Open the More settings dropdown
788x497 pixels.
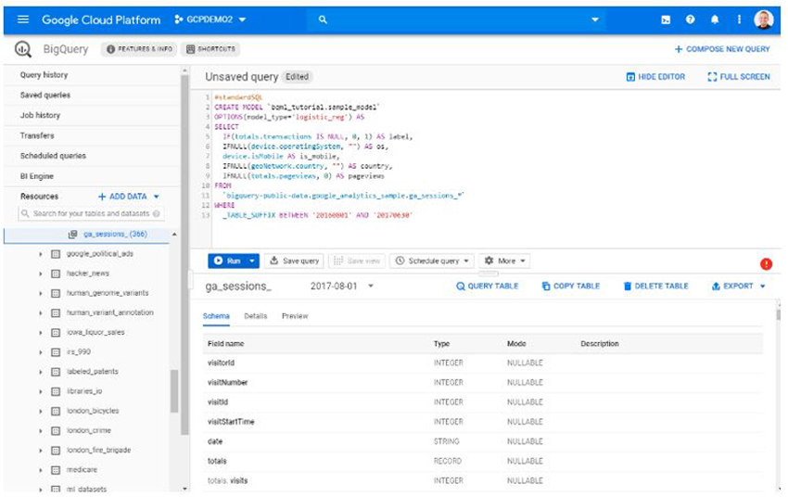tap(504, 261)
